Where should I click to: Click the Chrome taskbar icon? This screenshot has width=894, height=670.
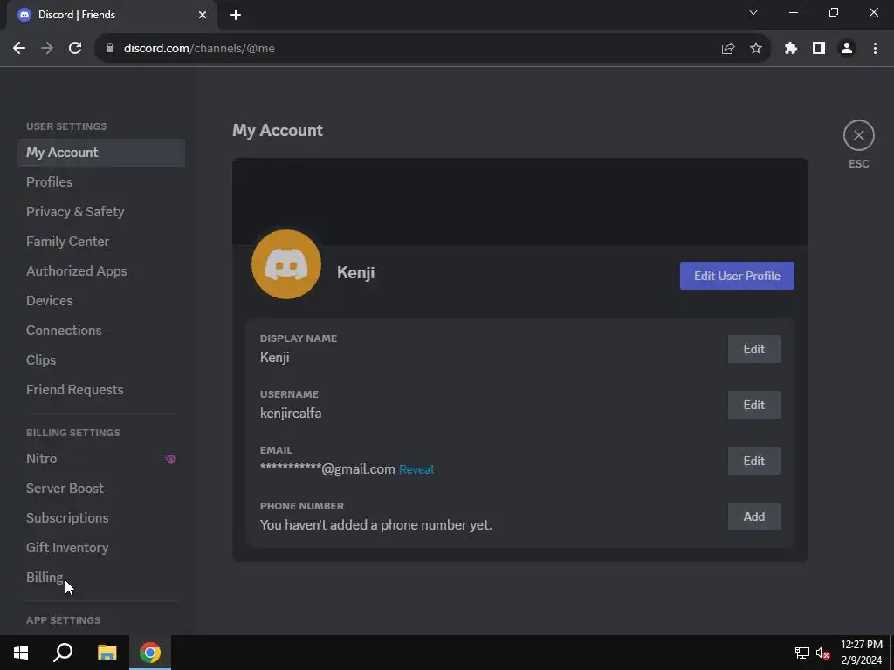point(150,653)
